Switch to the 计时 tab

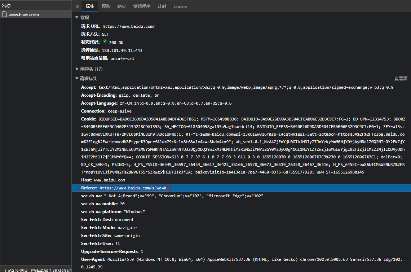click(x=162, y=6)
